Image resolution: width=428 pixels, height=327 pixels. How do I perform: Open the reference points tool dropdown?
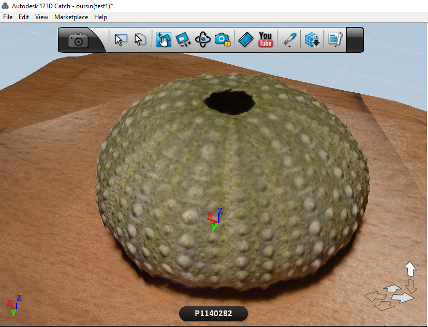click(x=290, y=40)
